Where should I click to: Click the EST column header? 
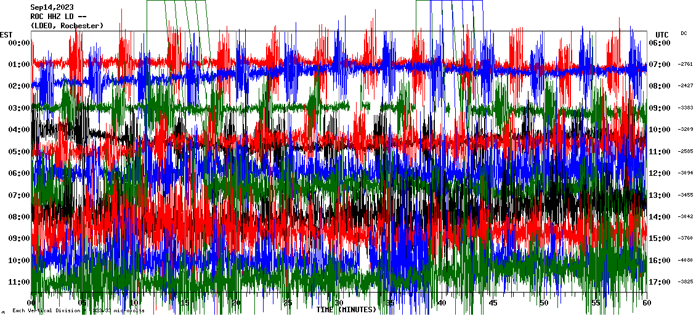coord(6,34)
